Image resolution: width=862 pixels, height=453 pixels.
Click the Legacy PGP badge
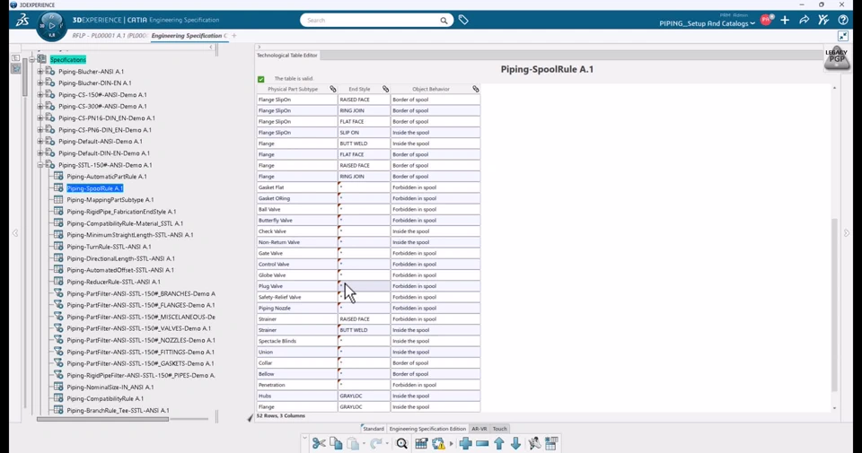click(x=837, y=58)
